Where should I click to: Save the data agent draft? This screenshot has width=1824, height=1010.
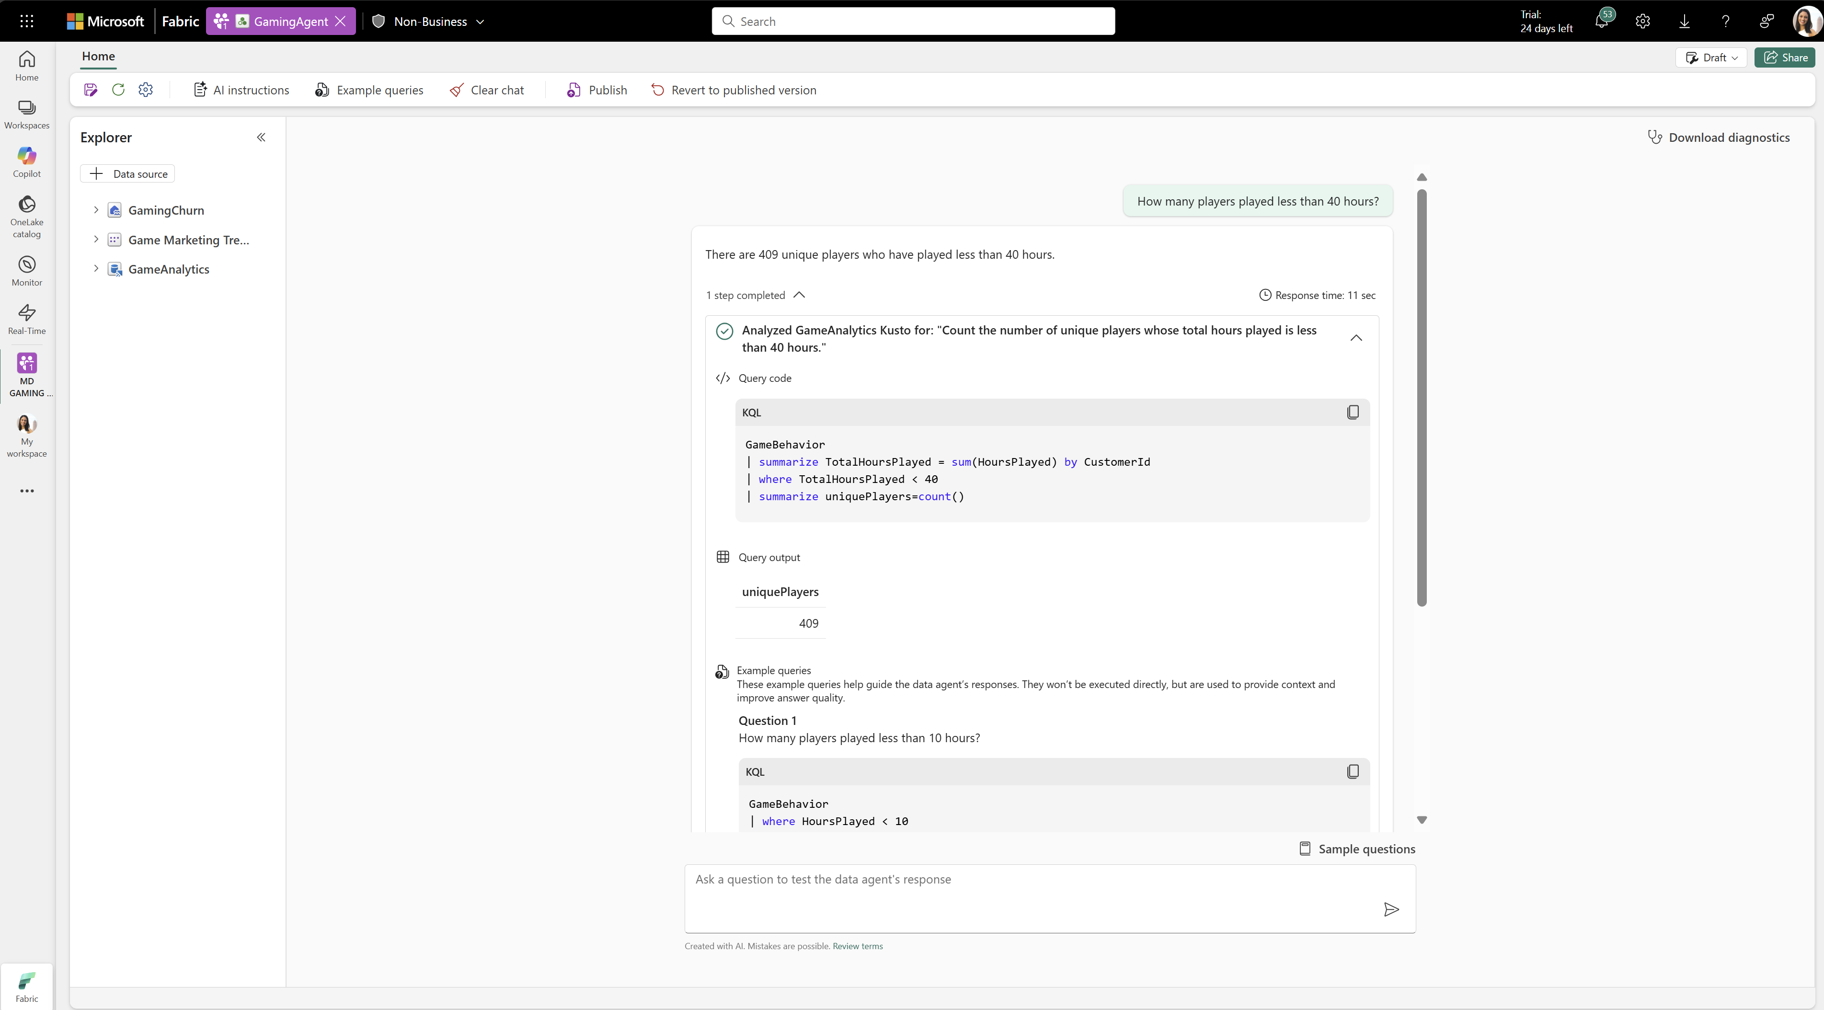(90, 89)
